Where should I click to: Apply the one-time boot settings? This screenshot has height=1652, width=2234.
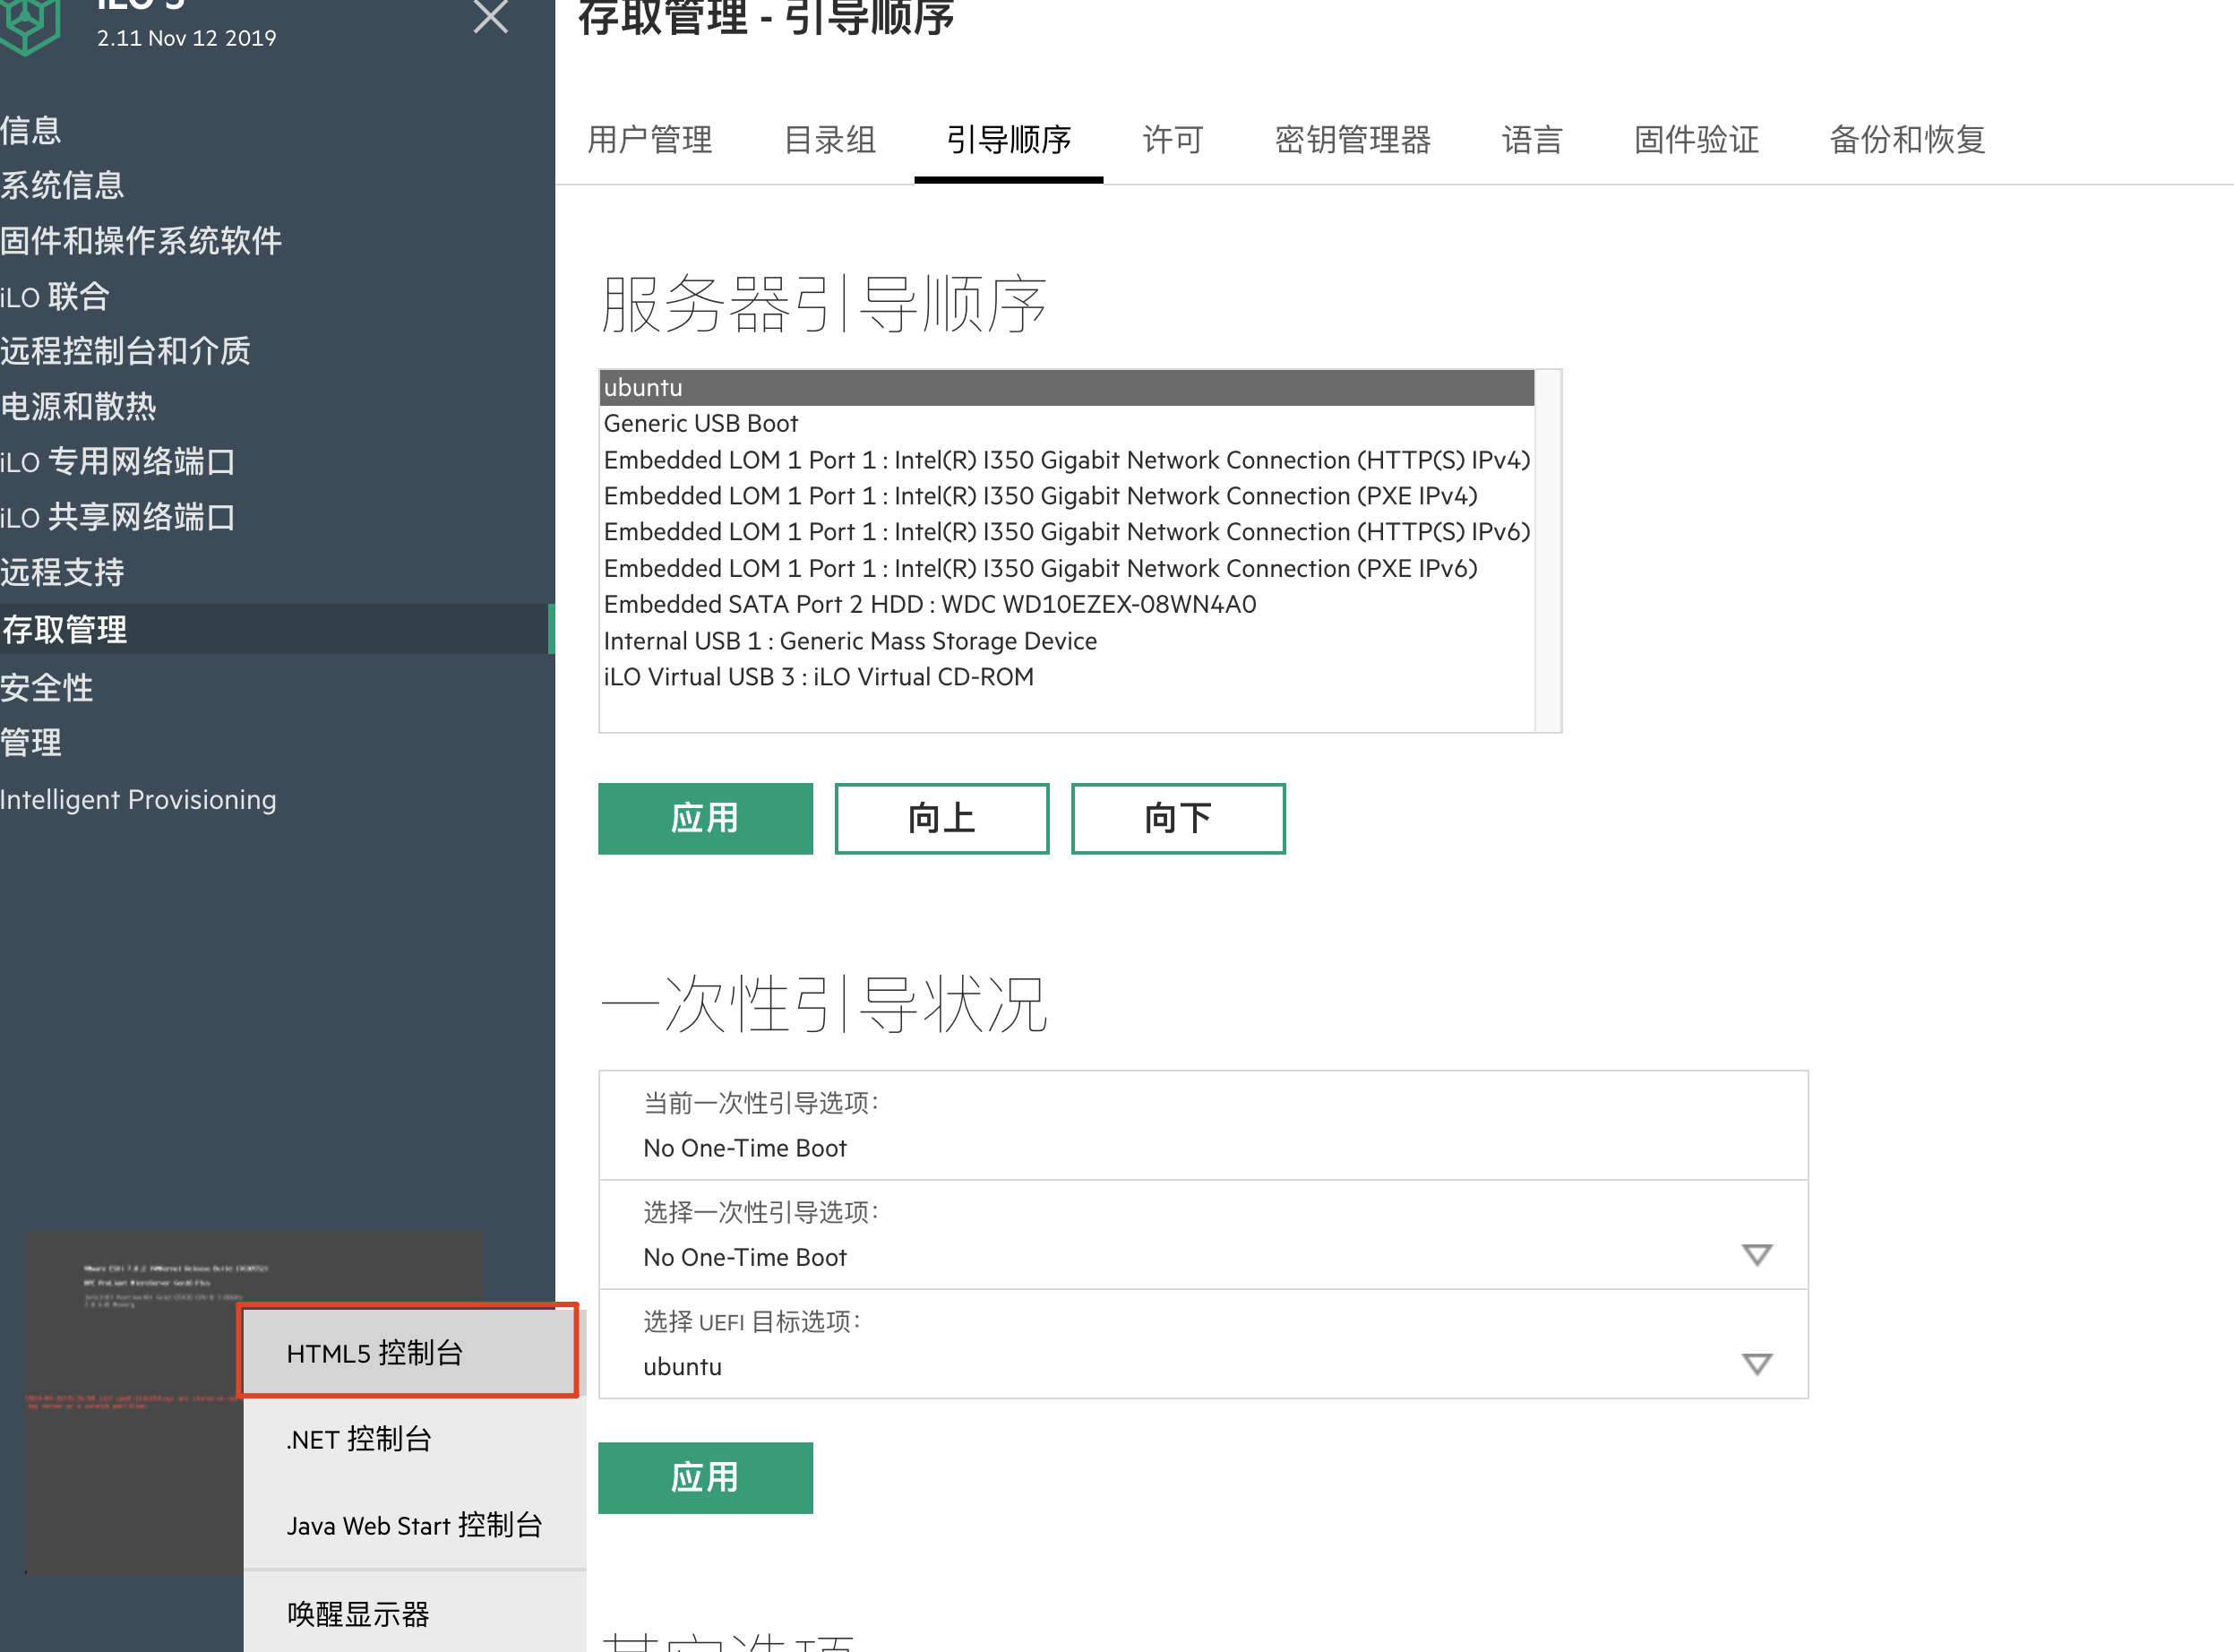pyautogui.click(x=705, y=1477)
